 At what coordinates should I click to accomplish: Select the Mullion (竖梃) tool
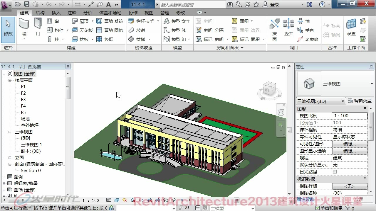(x=105, y=39)
